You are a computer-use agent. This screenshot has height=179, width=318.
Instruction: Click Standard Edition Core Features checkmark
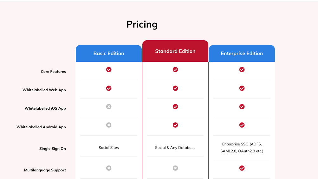pos(175,69)
